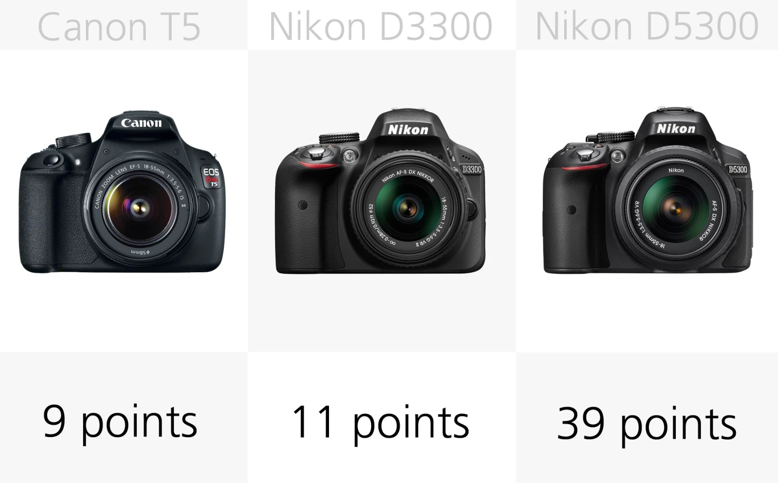Select the Nikon D3300 camera image
778x483 pixels.
click(x=380, y=192)
